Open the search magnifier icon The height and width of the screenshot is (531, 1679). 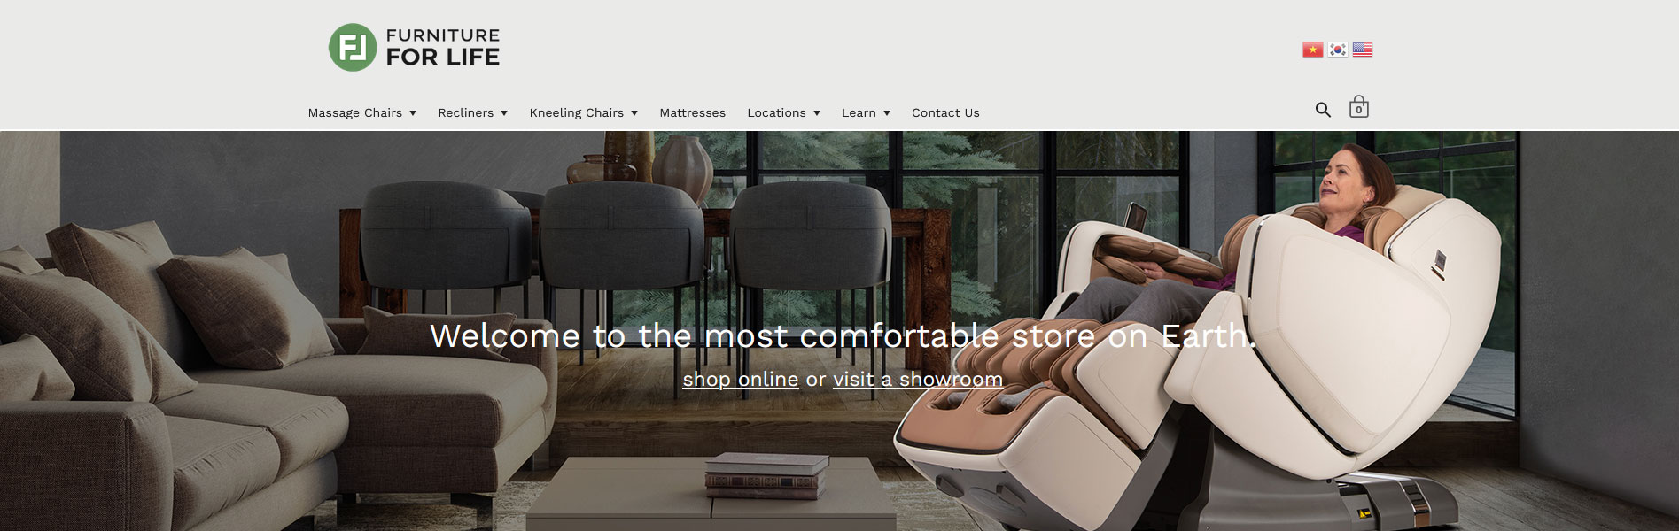[1323, 110]
